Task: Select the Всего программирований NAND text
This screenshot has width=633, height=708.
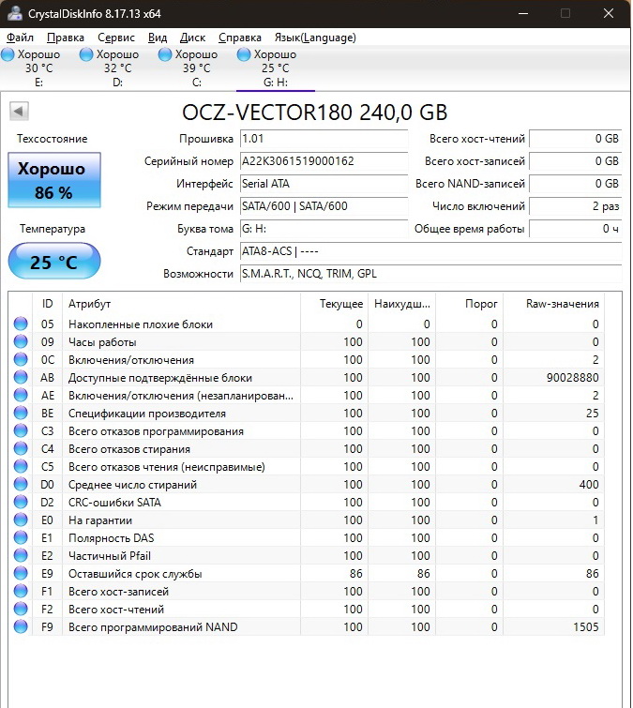Action: pos(153,627)
